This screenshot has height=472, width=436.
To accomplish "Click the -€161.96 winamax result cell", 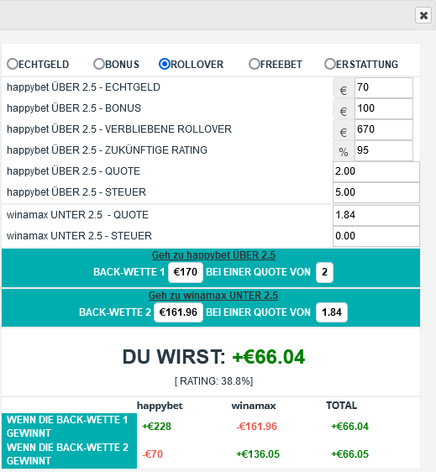I will click(256, 427).
